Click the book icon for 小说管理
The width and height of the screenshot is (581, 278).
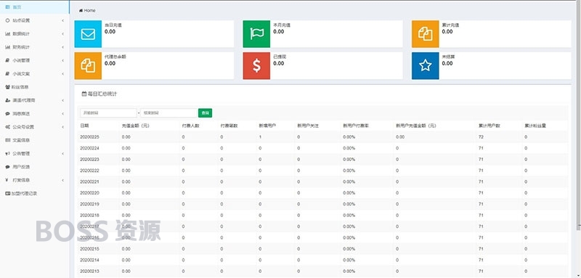[7, 60]
